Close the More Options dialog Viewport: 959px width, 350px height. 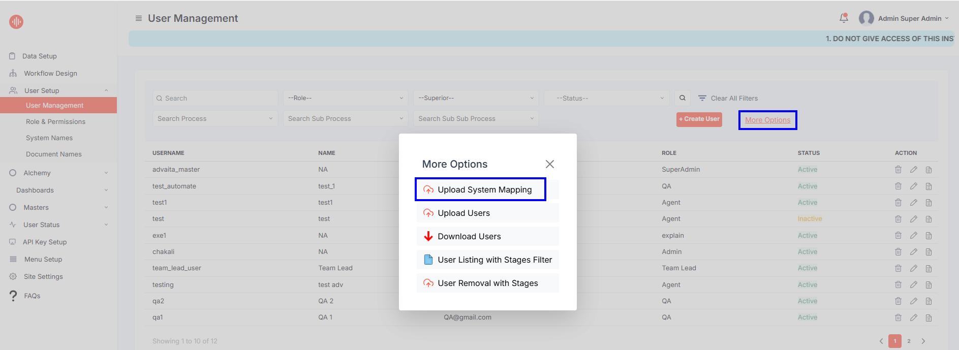(549, 164)
